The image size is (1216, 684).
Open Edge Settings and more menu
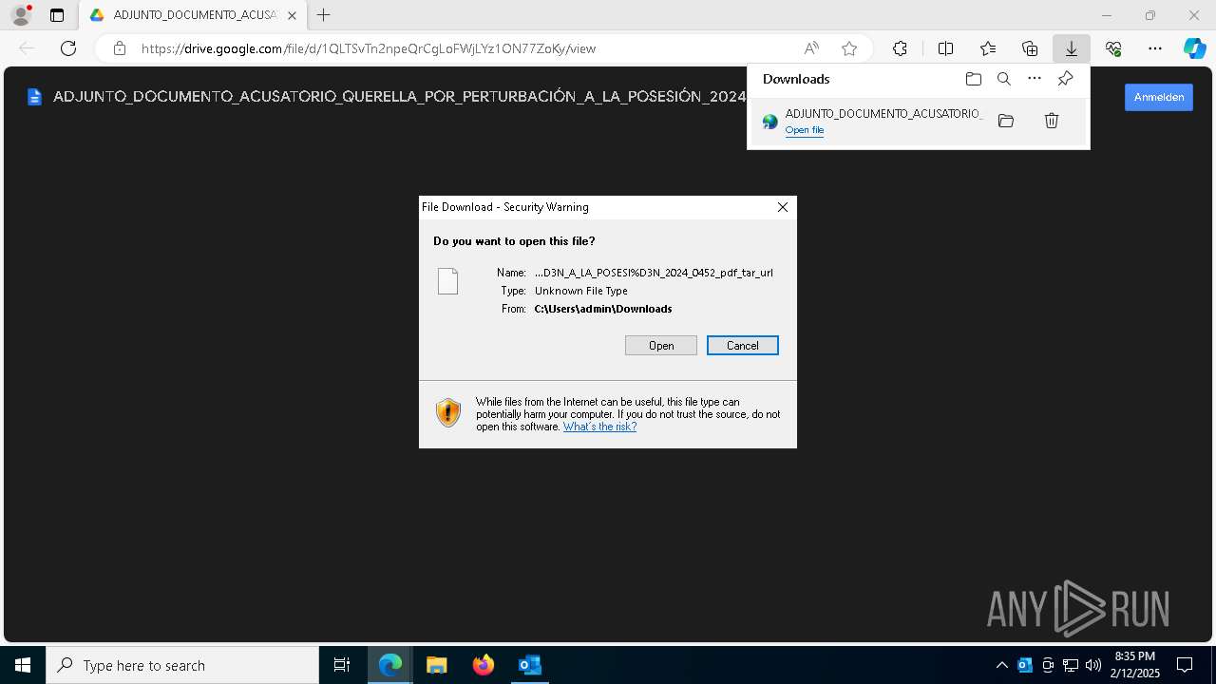pos(1155,48)
